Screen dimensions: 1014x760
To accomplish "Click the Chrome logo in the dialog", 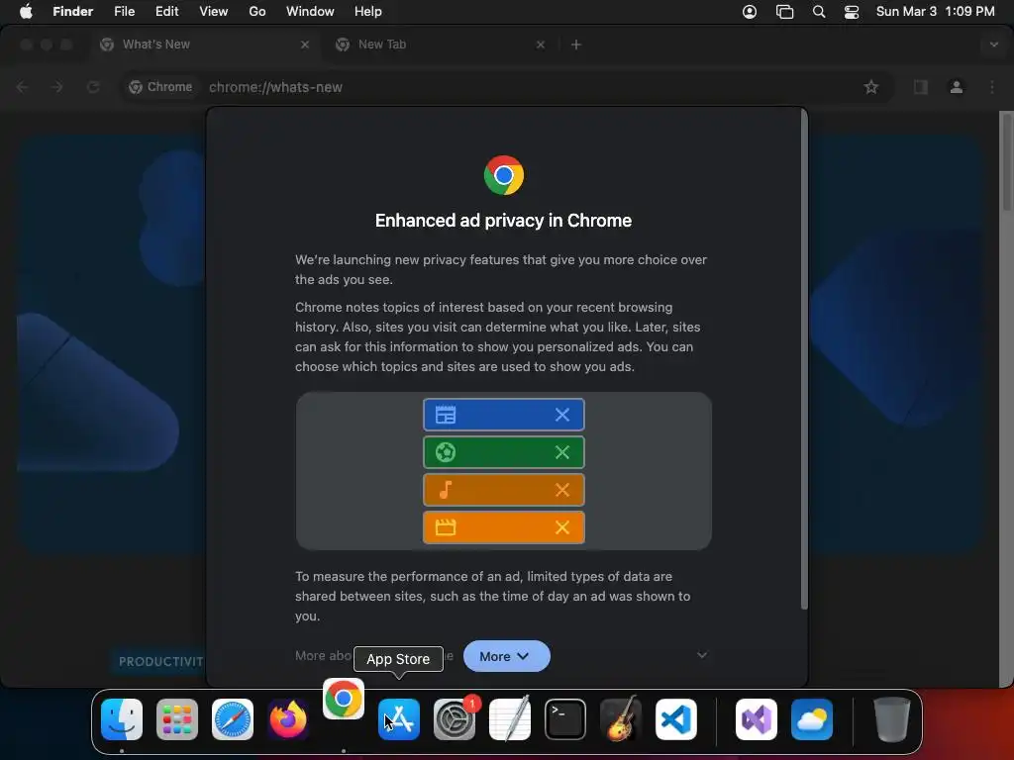I will click(504, 175).
